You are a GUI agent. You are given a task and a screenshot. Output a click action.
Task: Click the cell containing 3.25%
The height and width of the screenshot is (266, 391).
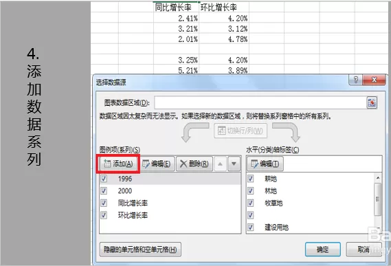[x=177, y=60]
